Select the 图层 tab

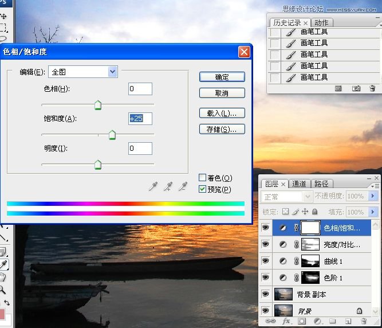click(275, 183)
